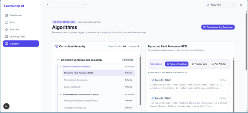
Task: Open Learning Path from the sidebar
Action: (x=21, y=36)
